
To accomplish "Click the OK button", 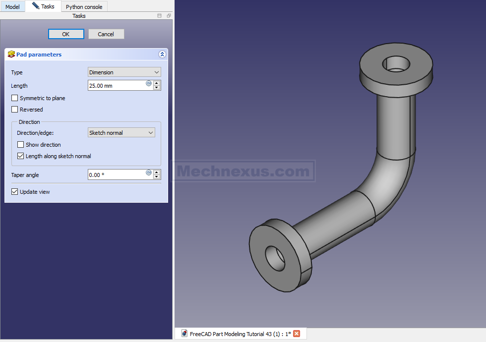I will tap(66, 34).
